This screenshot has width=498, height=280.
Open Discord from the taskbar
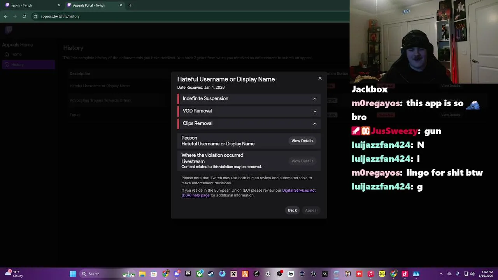(x=177, y=274)
